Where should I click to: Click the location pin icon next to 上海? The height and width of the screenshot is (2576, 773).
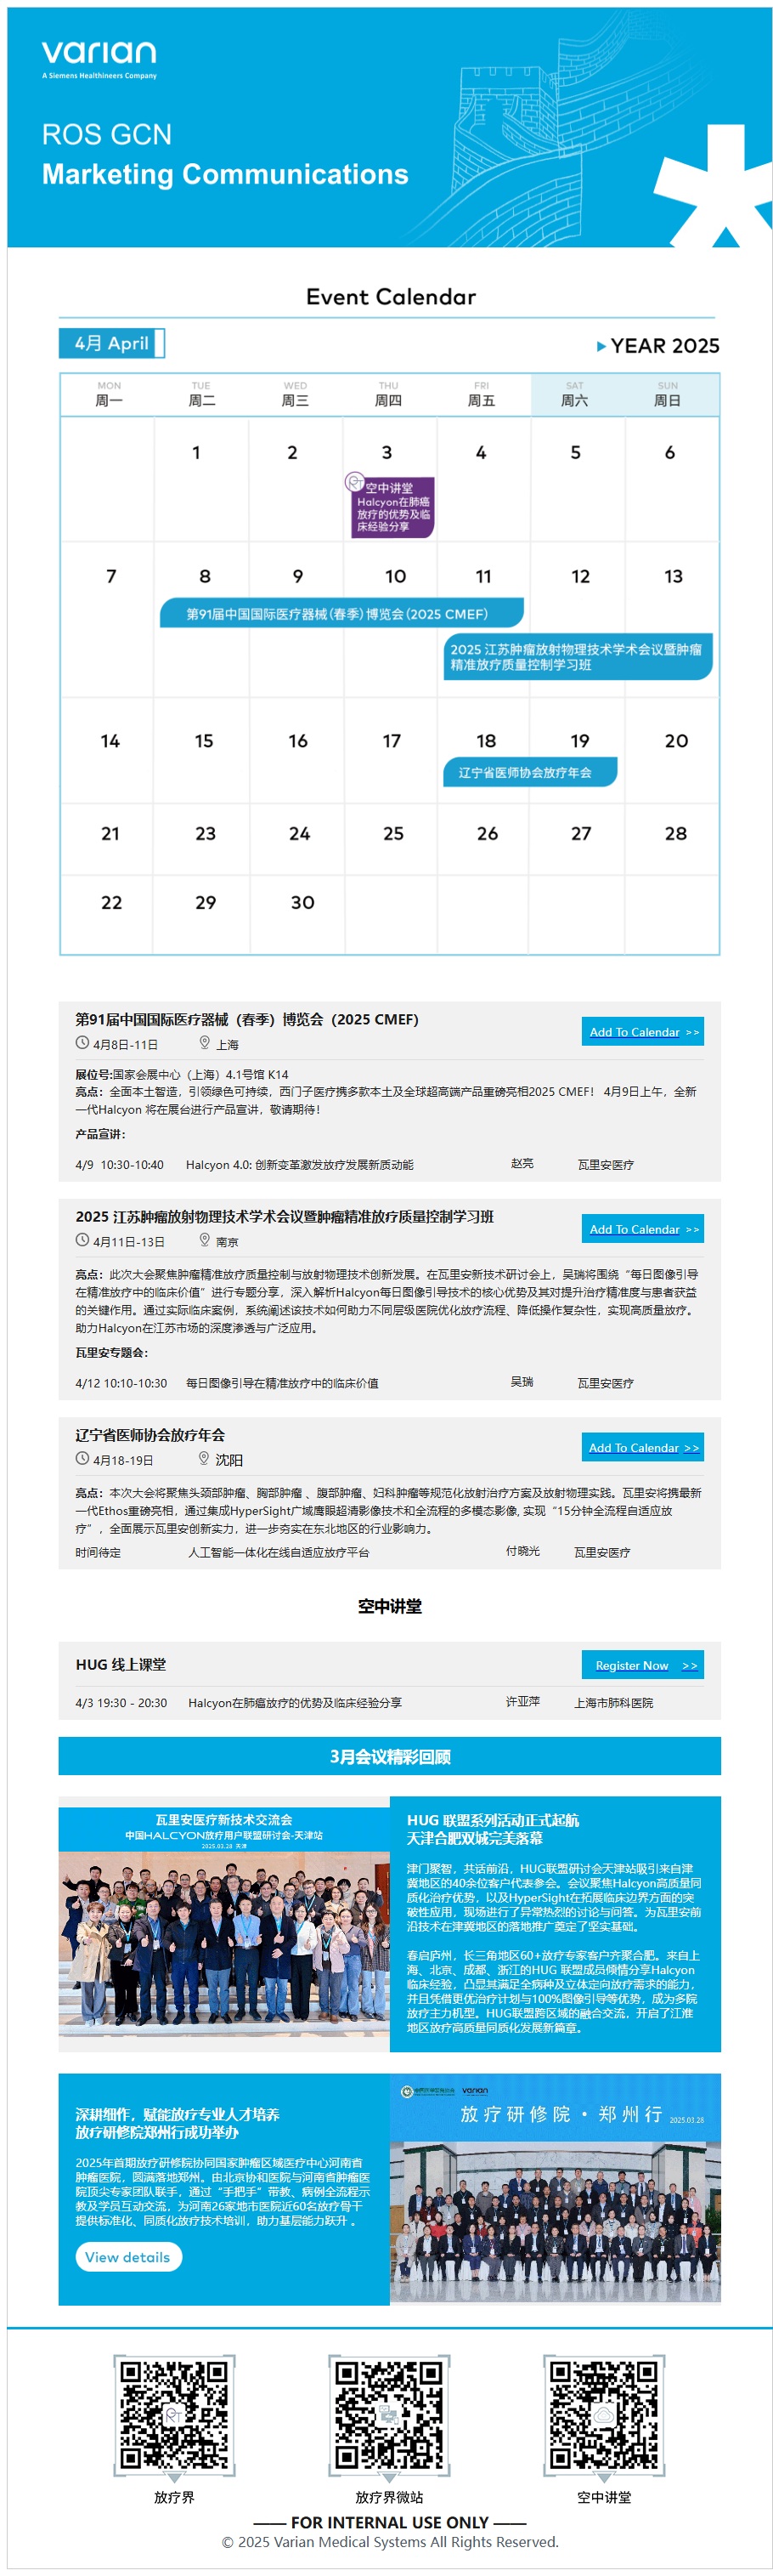click(x=205, y=1043)
